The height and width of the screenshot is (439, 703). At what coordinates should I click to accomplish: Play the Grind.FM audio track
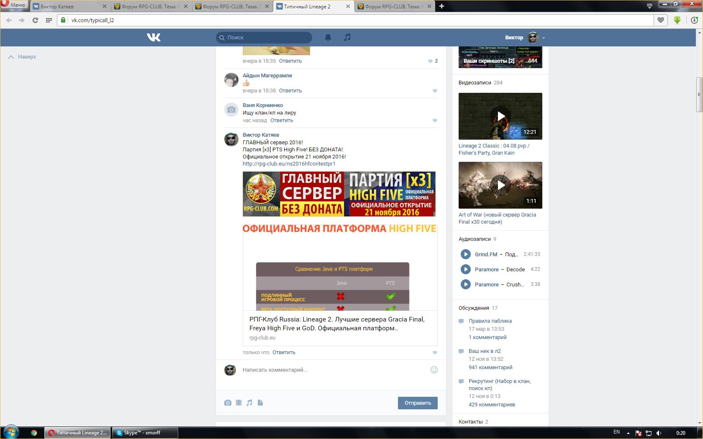pyautogui.click(x=465, y=254)
